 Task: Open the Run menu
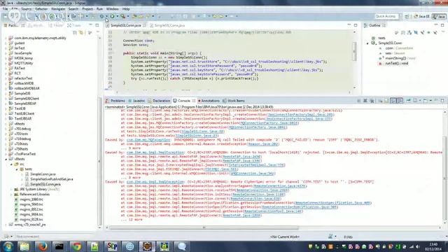point(99,9)
